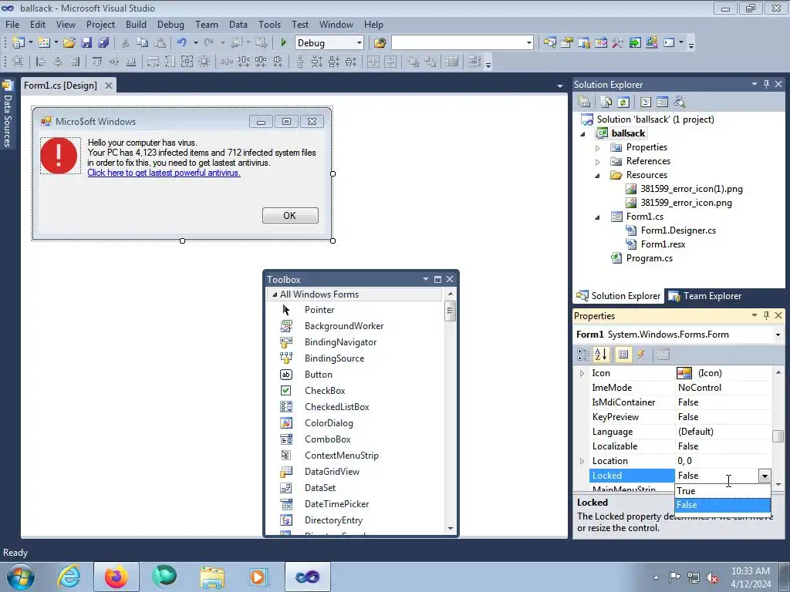Click the Align to Grid layout icon

click(18, 62)
